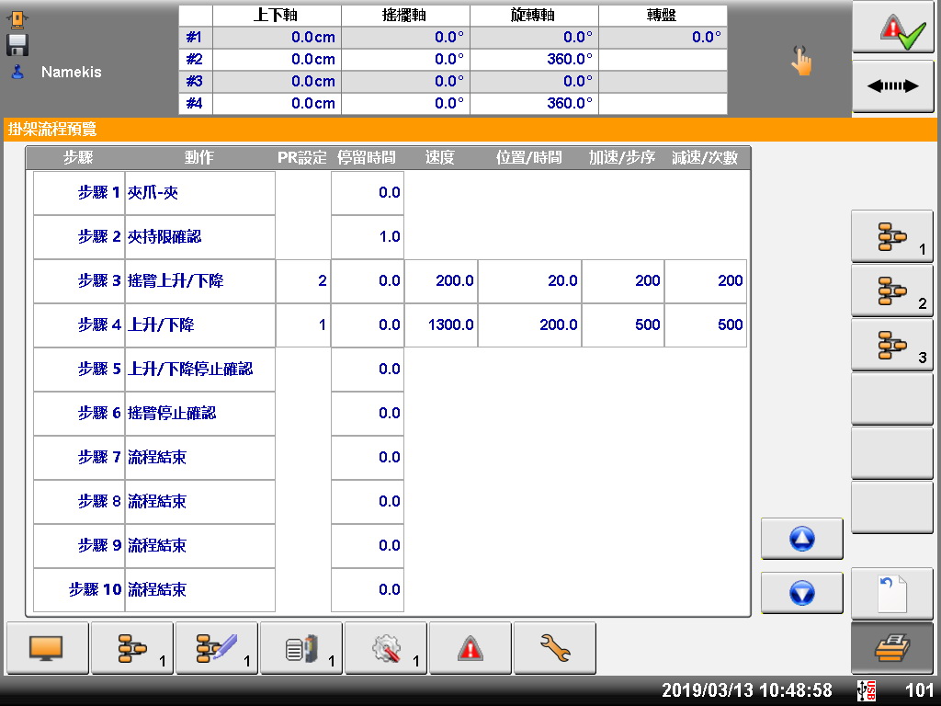Click row label #3 in axis table
This screenshot has height=706, width=941.
[195, 81]
